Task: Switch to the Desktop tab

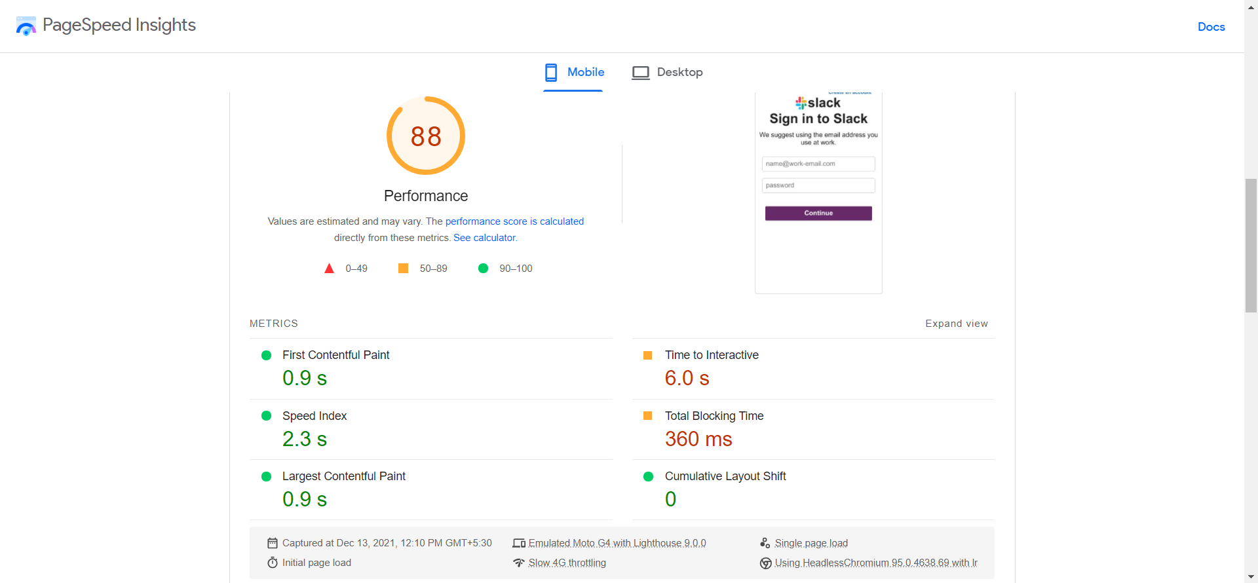Action: tap(667, 72)
